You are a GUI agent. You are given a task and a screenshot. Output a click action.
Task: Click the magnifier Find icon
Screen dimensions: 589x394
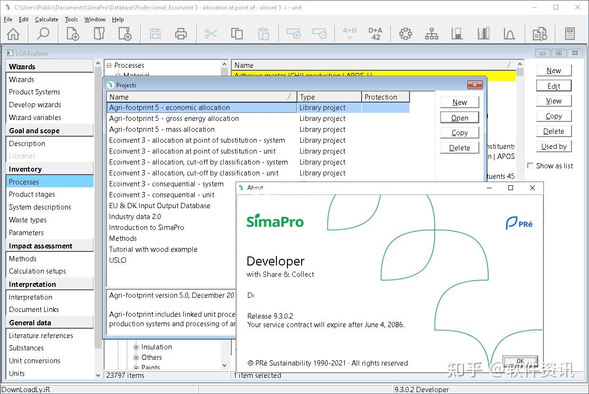coord(43,33)
